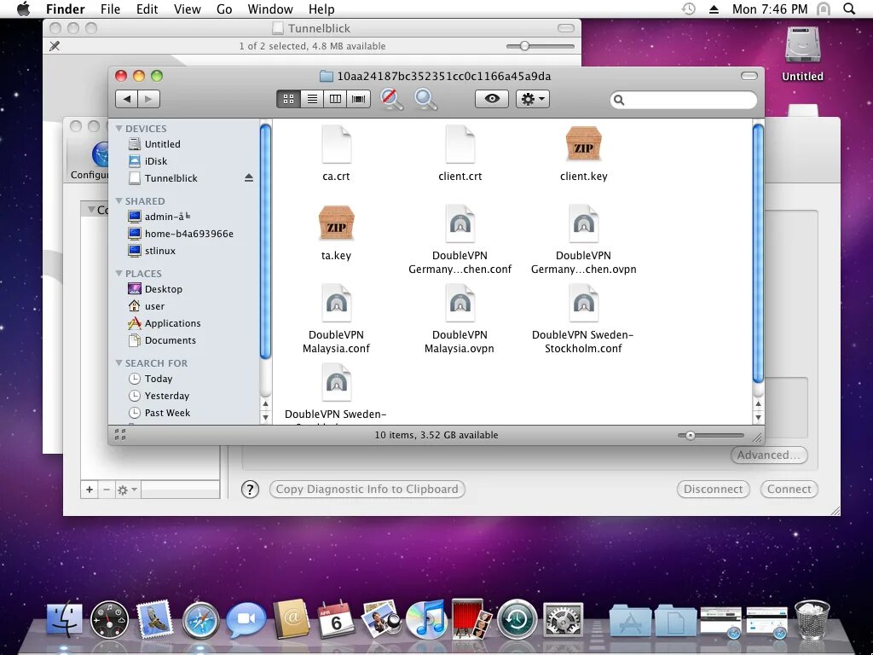This screenshot has width=873, height=655.
Task: Click the file area vertical scrollbar
Action: pyautogui.click(x=758, y=253)
